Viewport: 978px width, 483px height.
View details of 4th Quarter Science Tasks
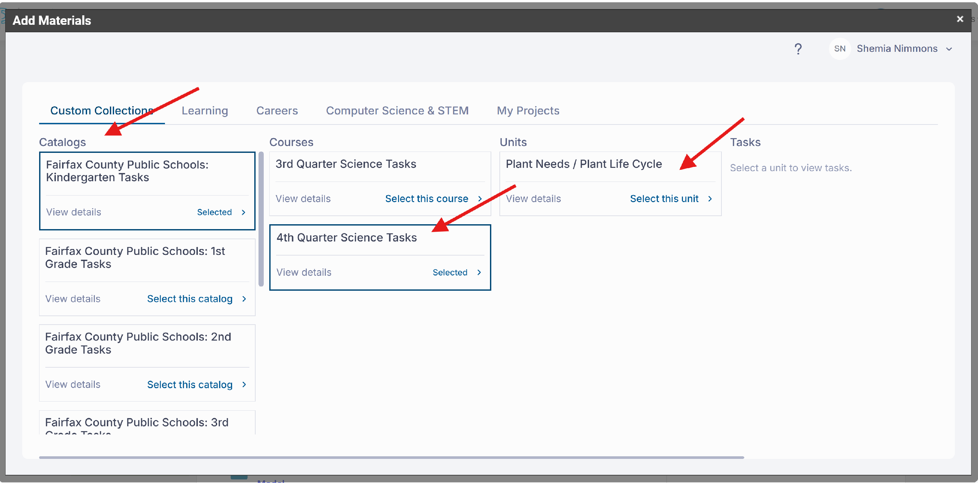[304, 272]
